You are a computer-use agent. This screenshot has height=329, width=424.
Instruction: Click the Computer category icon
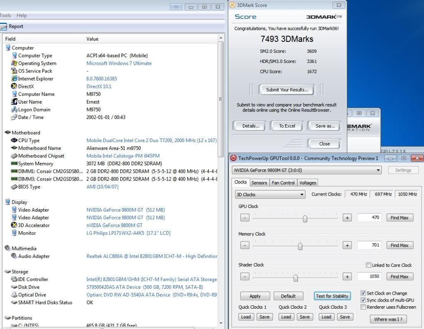(x=8, y=48)
